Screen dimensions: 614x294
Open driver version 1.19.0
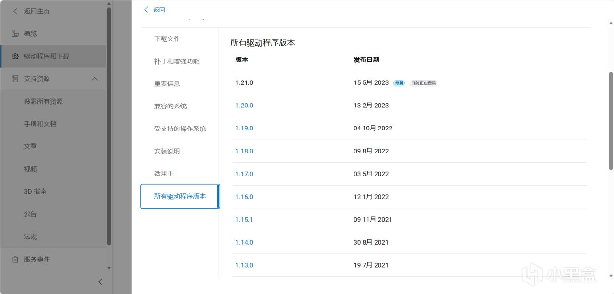pos(244,128)
